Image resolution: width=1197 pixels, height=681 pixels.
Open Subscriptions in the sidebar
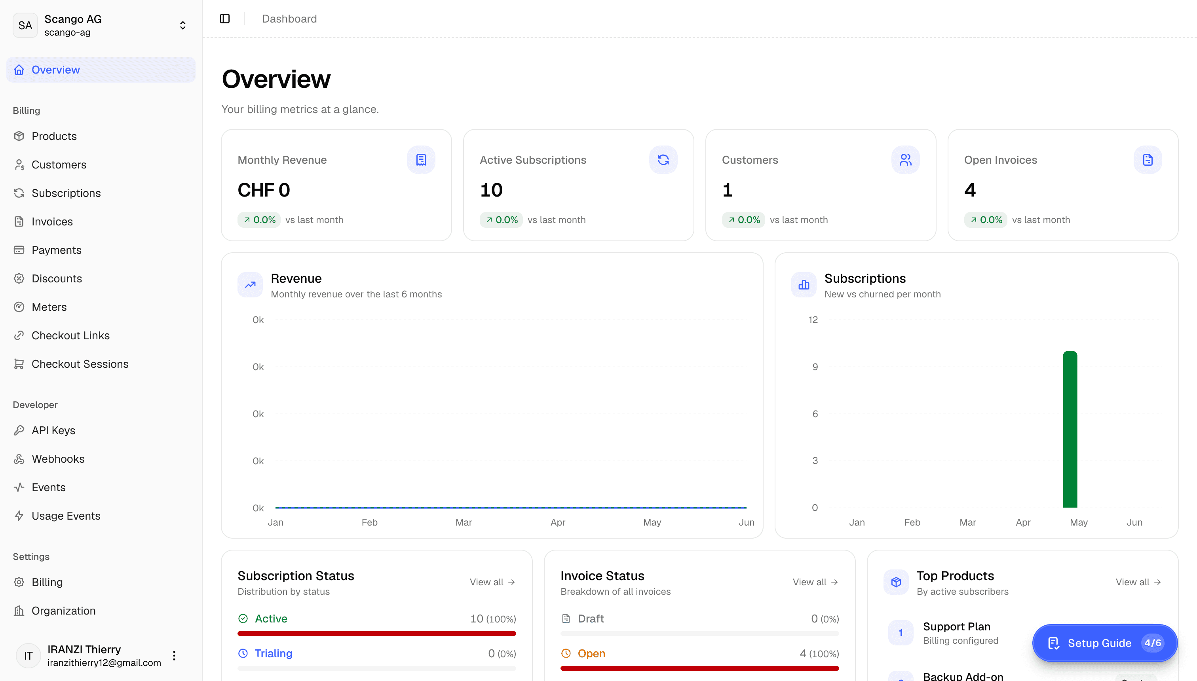pos(101,193)
